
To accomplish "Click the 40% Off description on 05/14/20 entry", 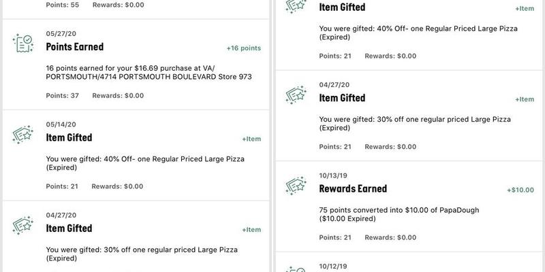I will 144,163.
